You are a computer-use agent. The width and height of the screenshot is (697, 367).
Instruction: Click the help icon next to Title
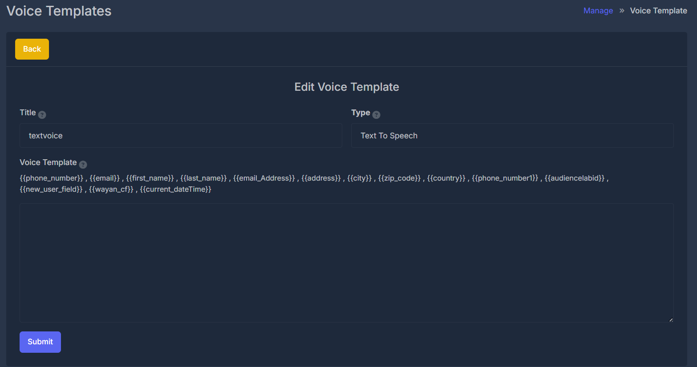pyautogui.click(x=42, y=114)
